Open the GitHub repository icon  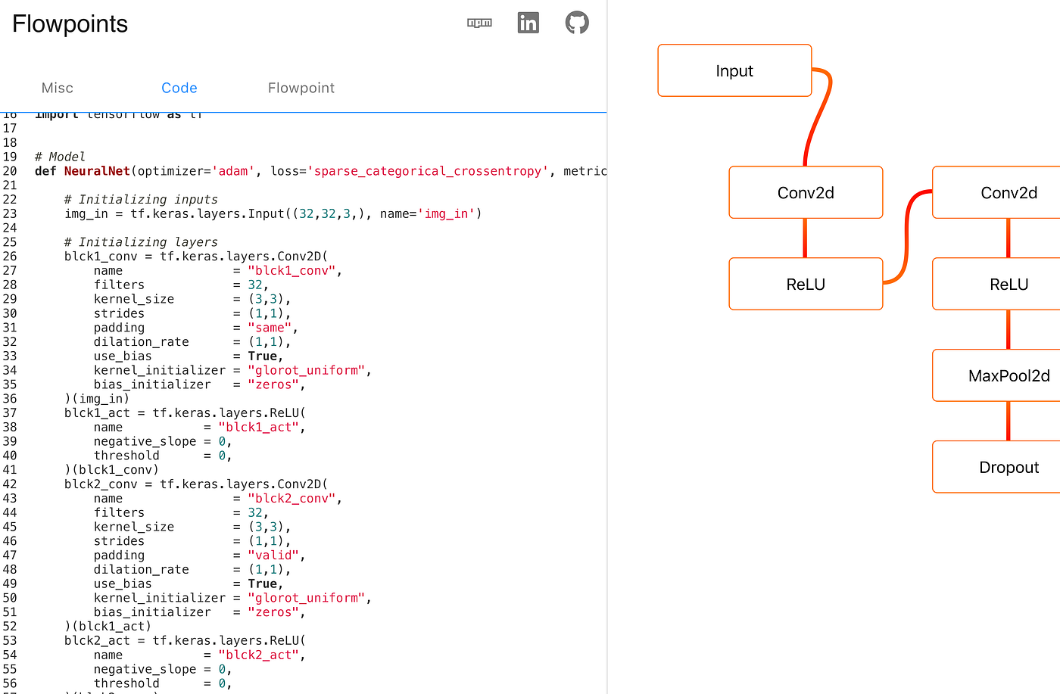click(x=577, y=23)
